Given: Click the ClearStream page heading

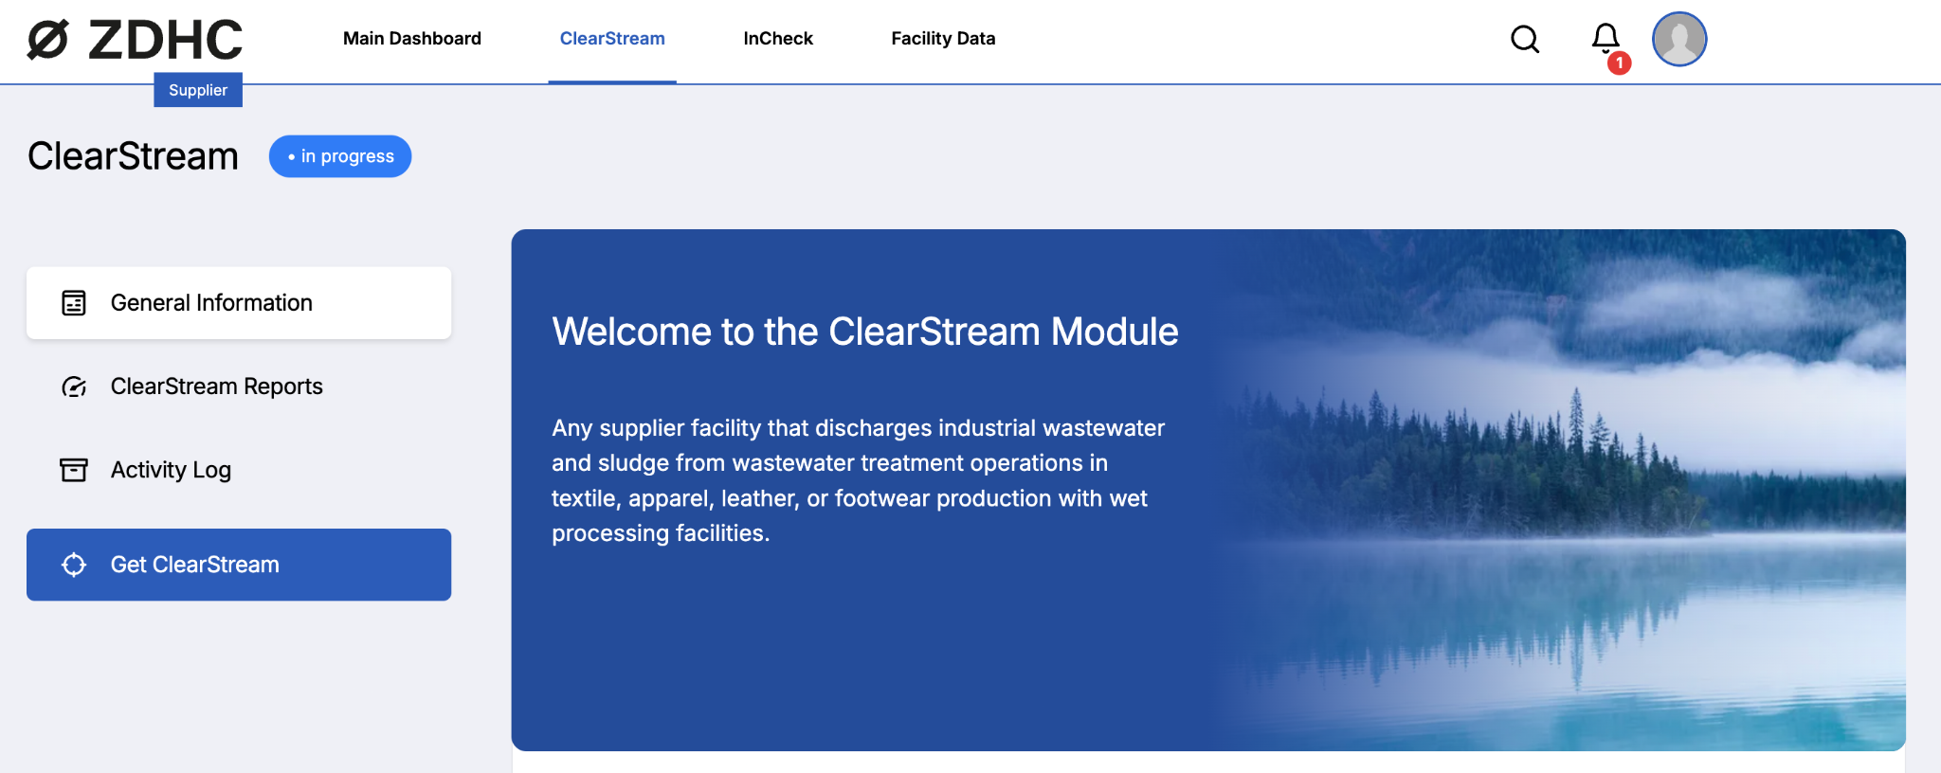Looking at the screenshot, I should coord(133,156).
